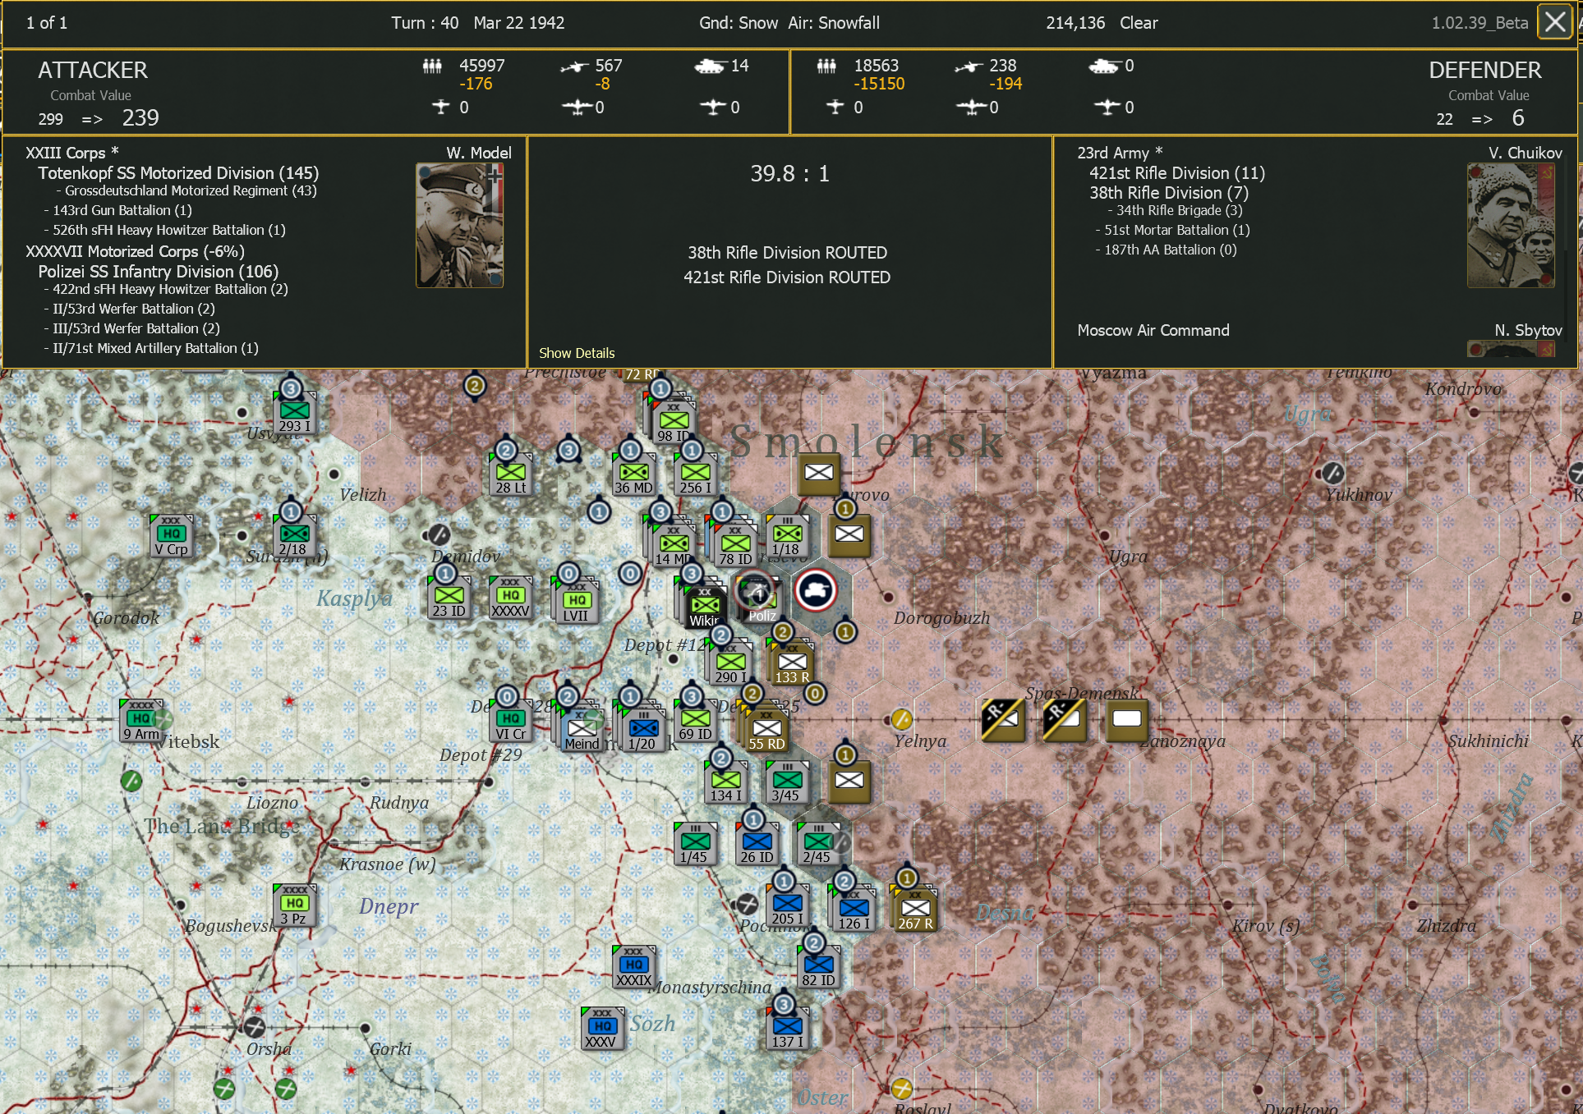Select the 14 MD unit counter
1583x1114 pixels.
(674, 546)
